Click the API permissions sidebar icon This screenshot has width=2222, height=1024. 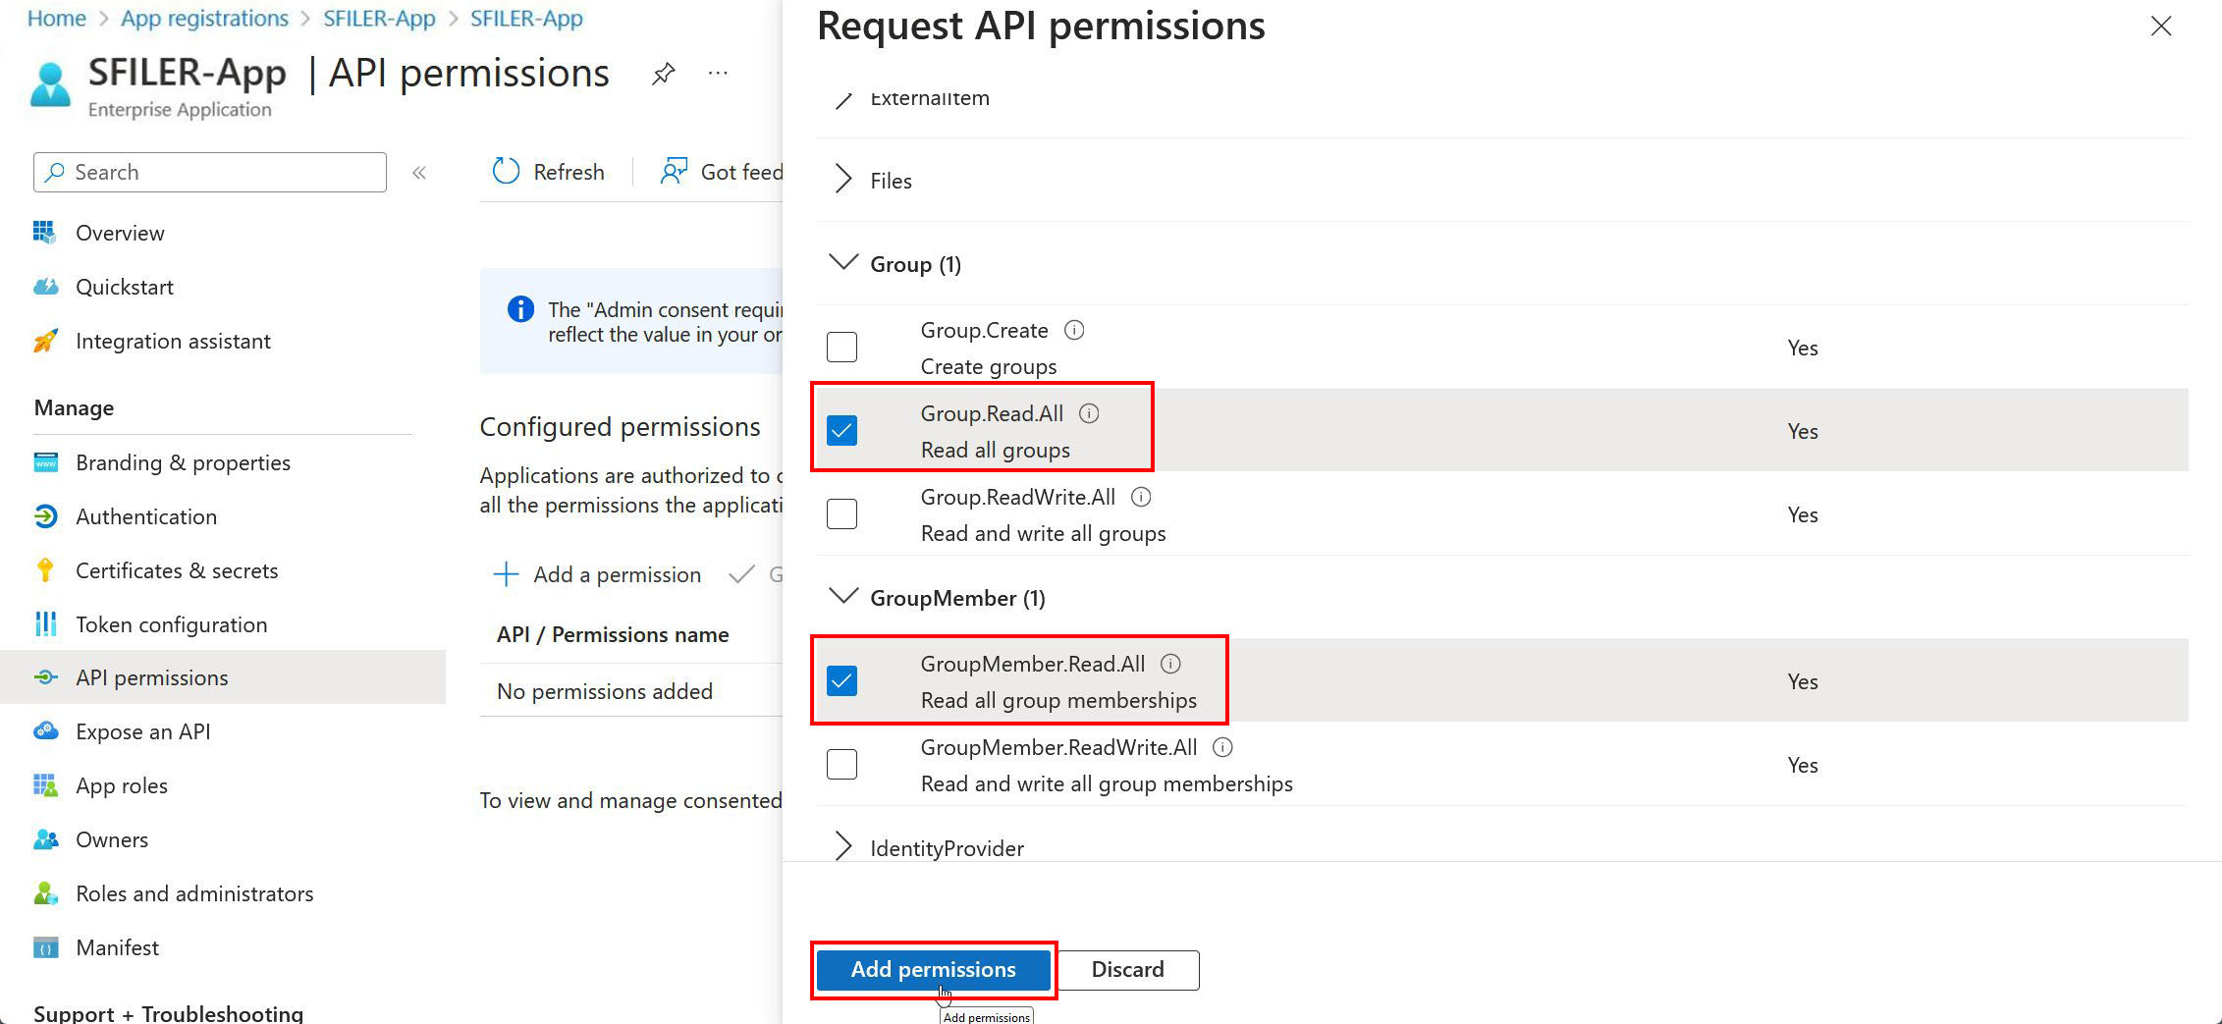pos(45,677)
